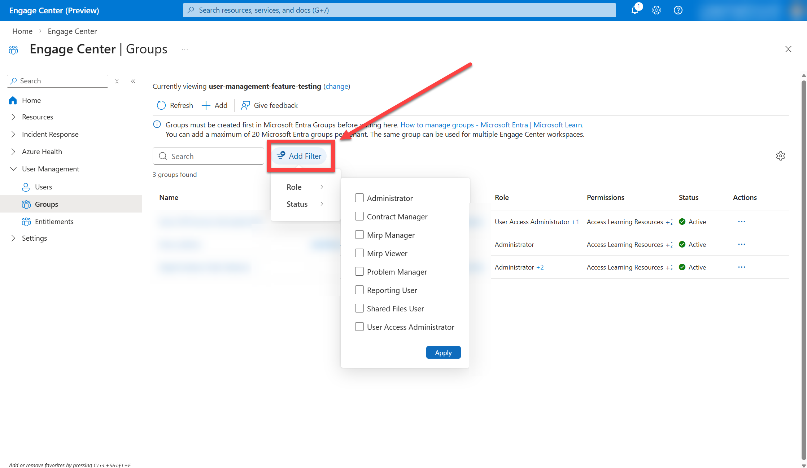Click the Status column header

point(689,197)
